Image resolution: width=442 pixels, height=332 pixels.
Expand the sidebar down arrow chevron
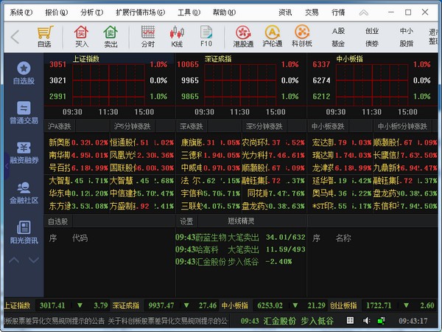[34, 260]
